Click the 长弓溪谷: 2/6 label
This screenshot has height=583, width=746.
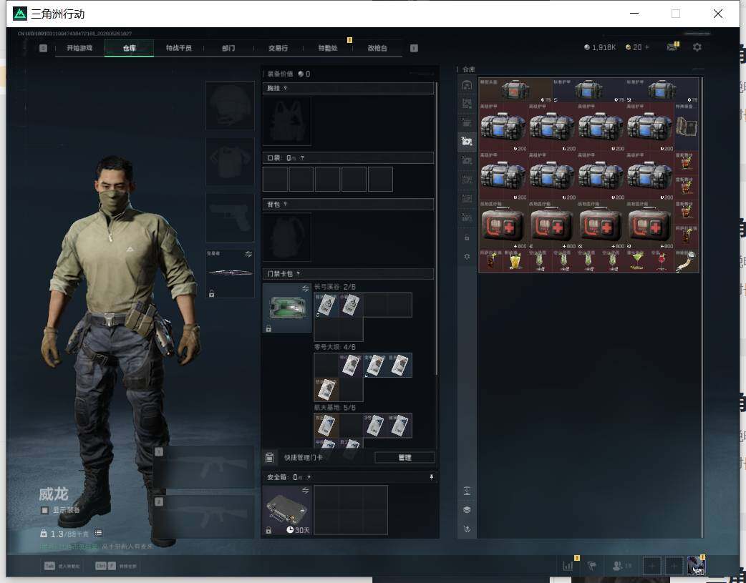point(334,287)
